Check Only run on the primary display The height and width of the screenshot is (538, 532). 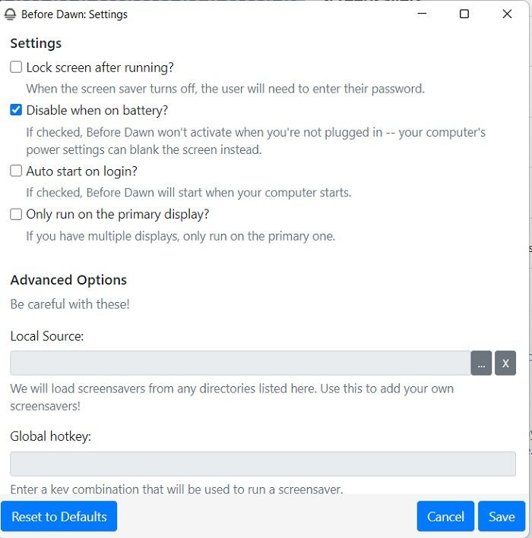click(x=16, y=215)
